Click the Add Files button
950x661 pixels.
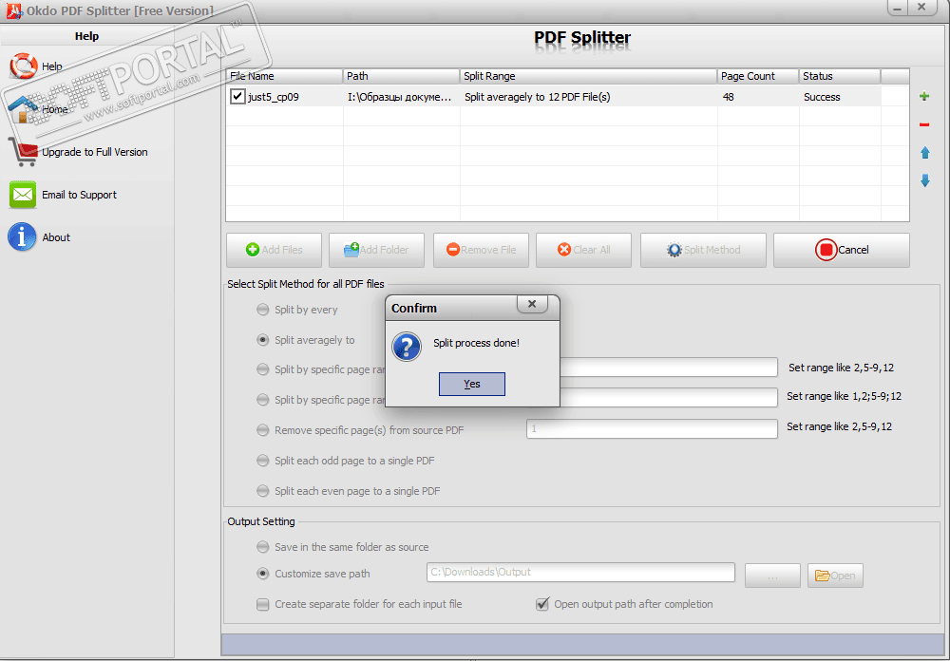click(x=274, y=250)
